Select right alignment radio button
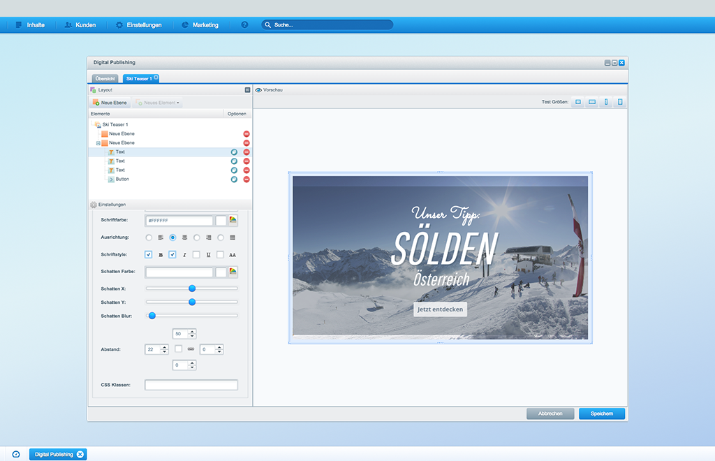The width and height of the screenshot is (715, 461). click(x=196, y=237)
